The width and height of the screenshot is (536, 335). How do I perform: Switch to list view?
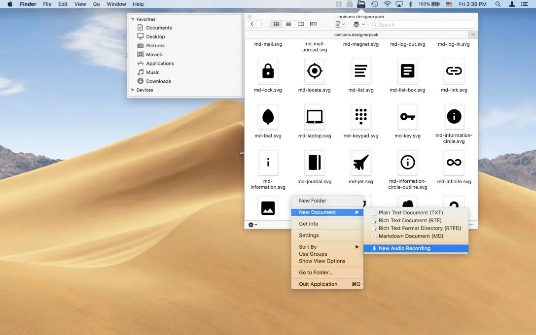[288, 24]
